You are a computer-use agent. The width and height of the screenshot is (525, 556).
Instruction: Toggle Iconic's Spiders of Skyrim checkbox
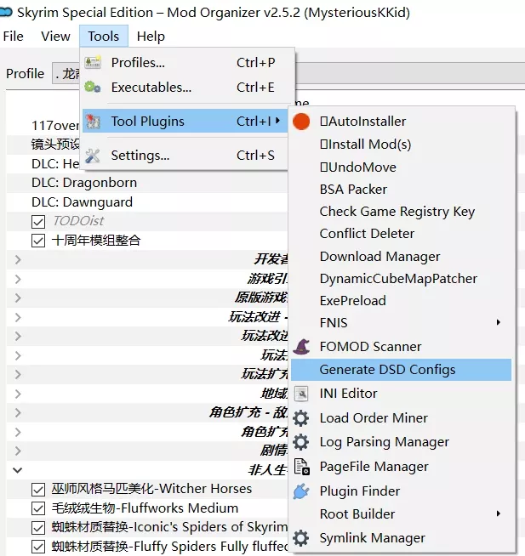38,528
